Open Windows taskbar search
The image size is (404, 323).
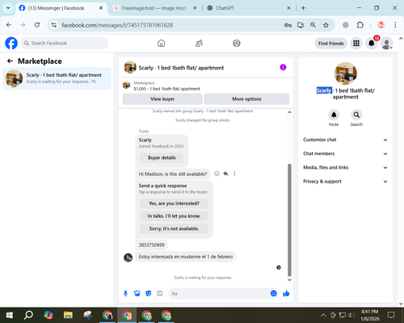28,315
